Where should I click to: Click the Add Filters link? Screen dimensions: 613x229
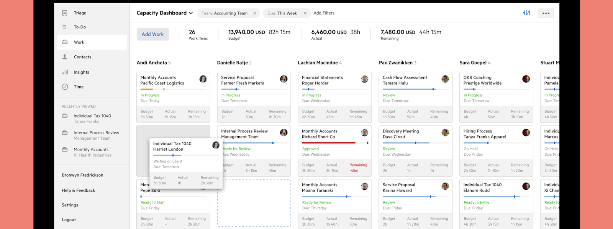(324, 13)
